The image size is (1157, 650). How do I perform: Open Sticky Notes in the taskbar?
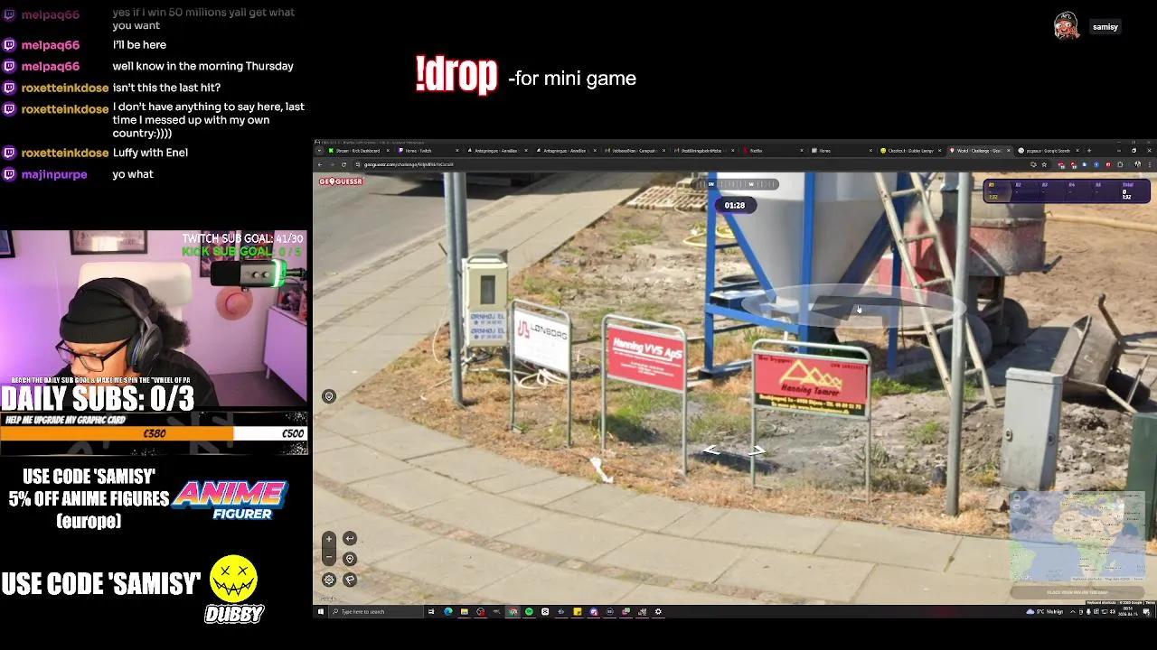pos(578,612)
